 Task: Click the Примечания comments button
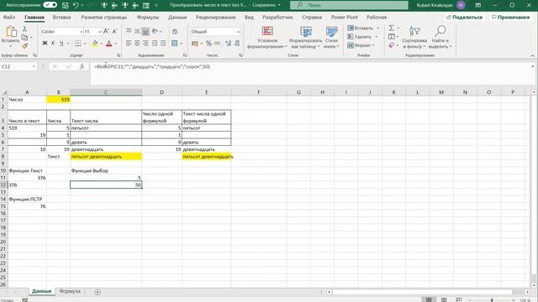click(x=510, y=17)
